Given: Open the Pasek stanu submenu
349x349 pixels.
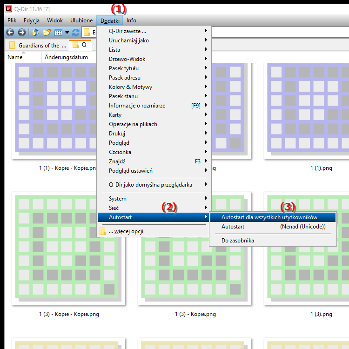Looking at the screenshot, I should [154, 96].
